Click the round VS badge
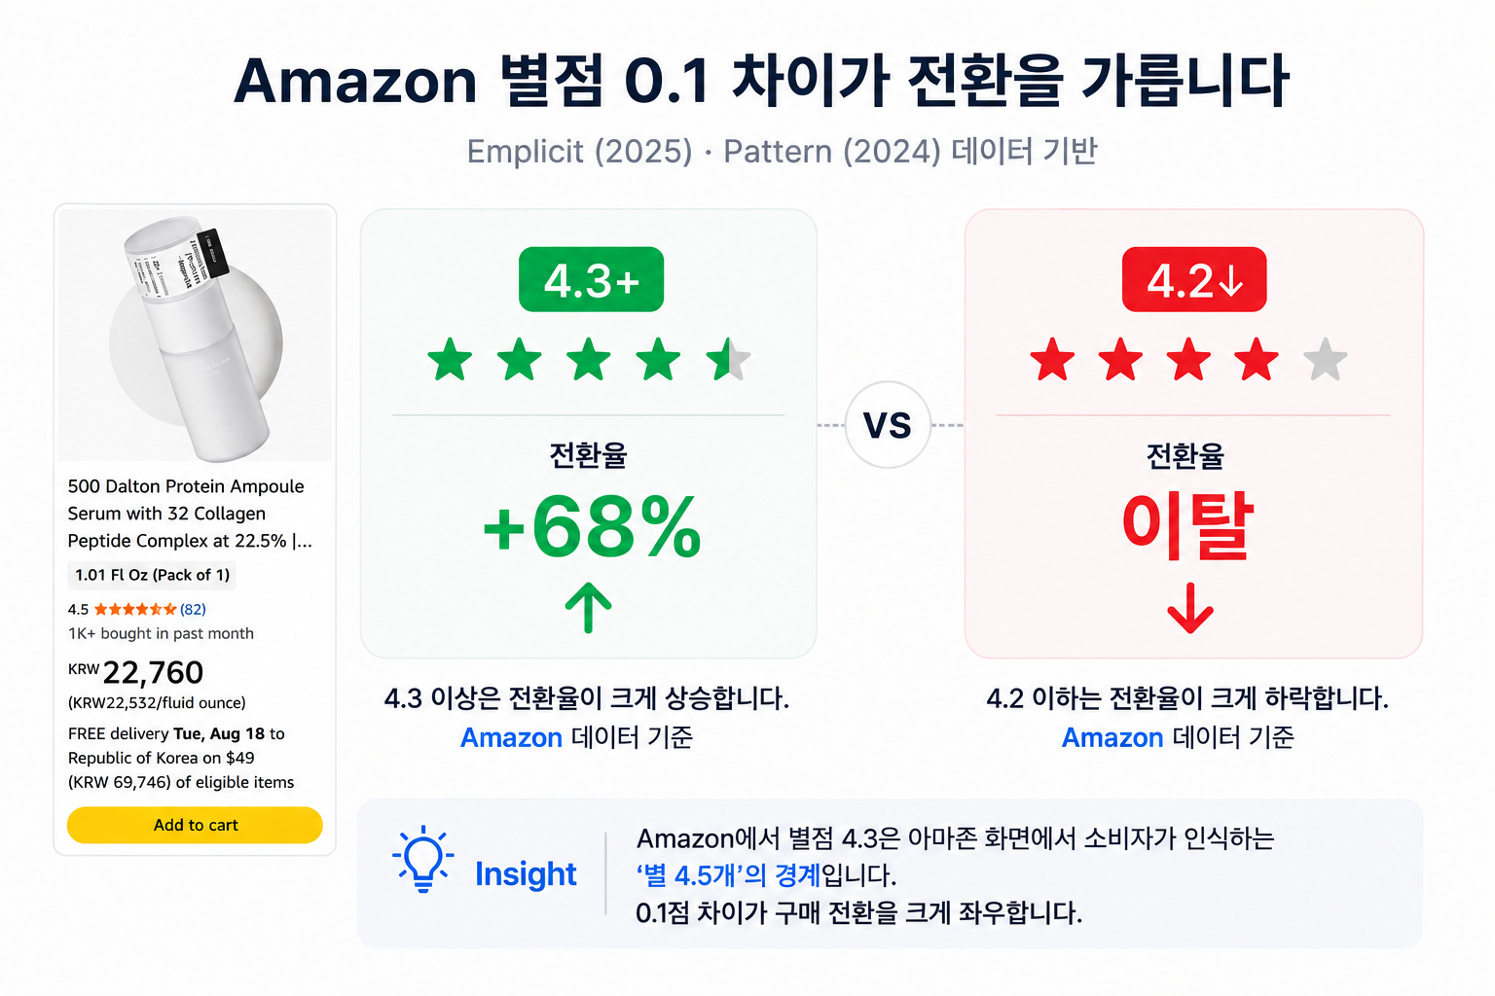The height and width of the screenshot is (996, 1495). [x=888, y=425]
